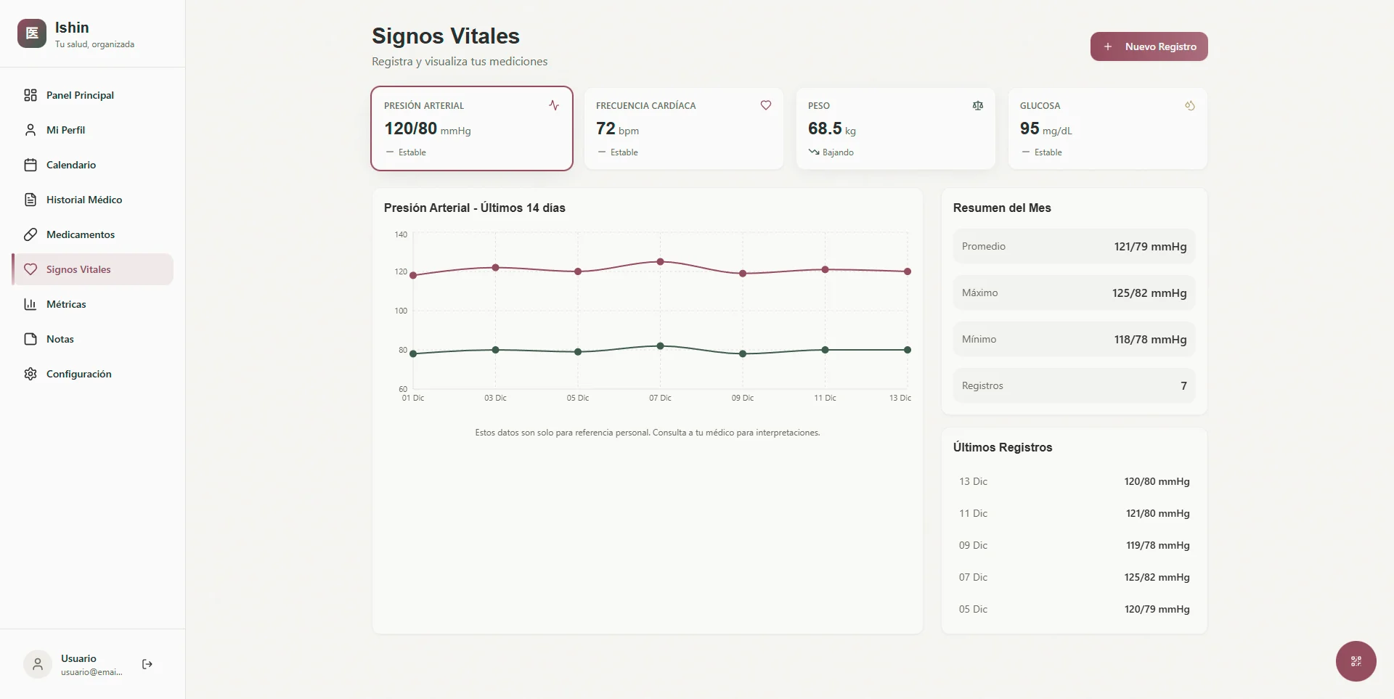This screenshot has height=699, width=1394.
Task: Select the 13 Dic entry in Últimos Registros
Action: 1074,481
